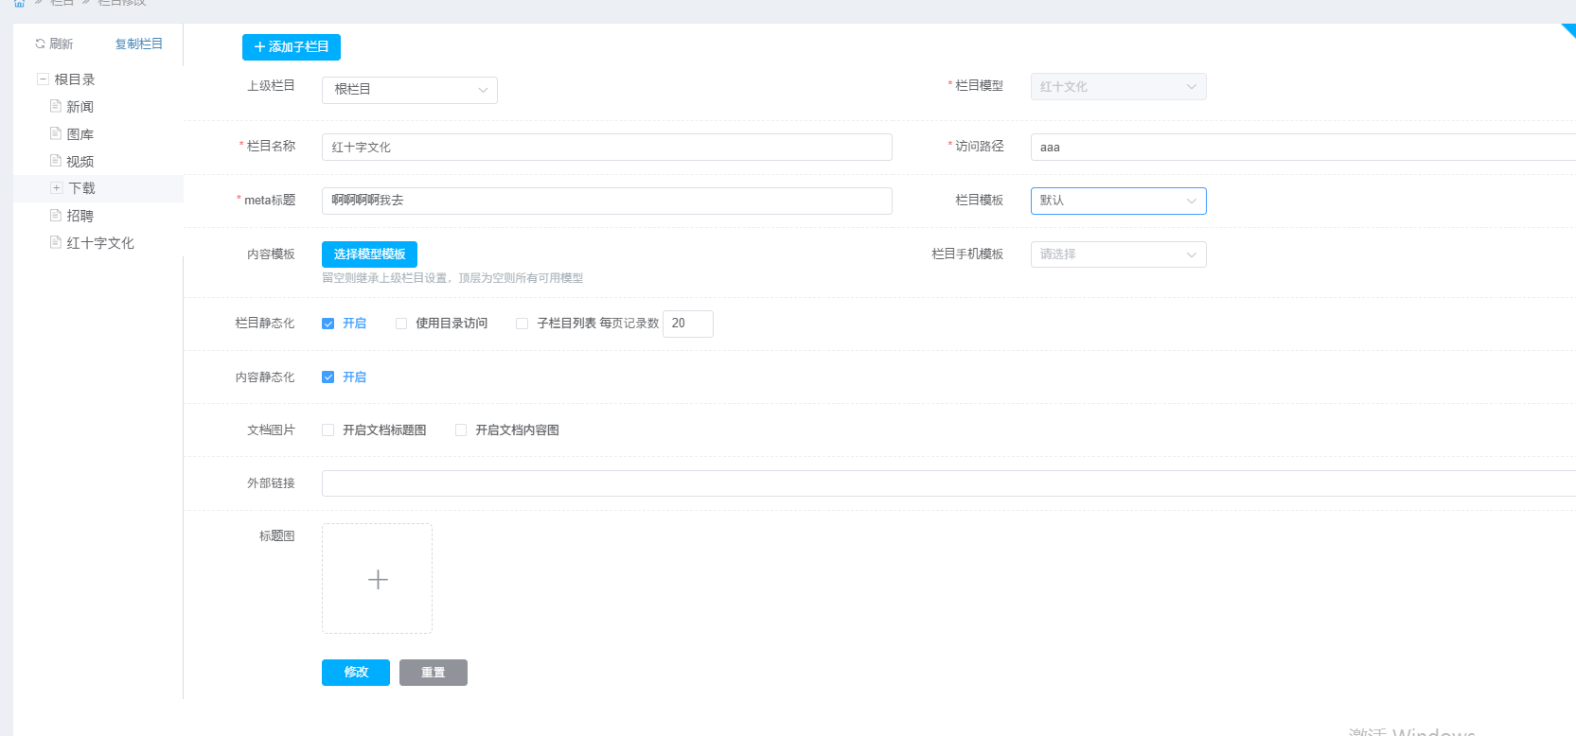Click the 添加子栏目 button
Image resolution: width=1576 pixels, height=736 pixels.
click(292, 47)
